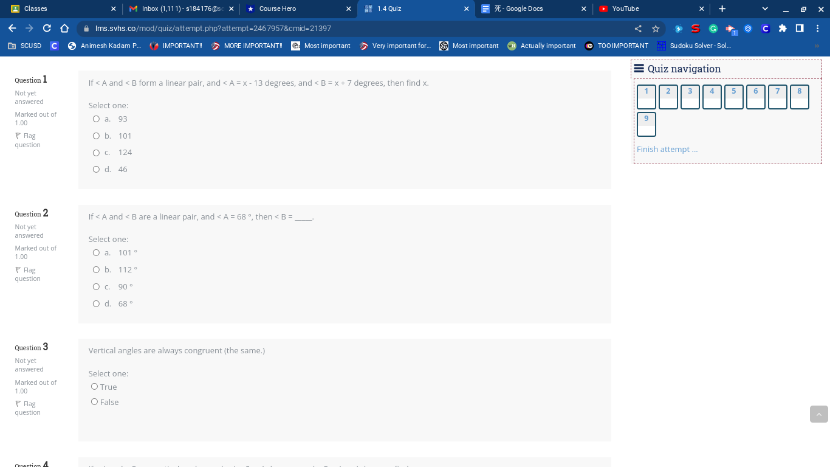Select answer c. 124 for question 1
This screenshot has height=467, width=830.
pyautogui.click(x=96, y=153)
